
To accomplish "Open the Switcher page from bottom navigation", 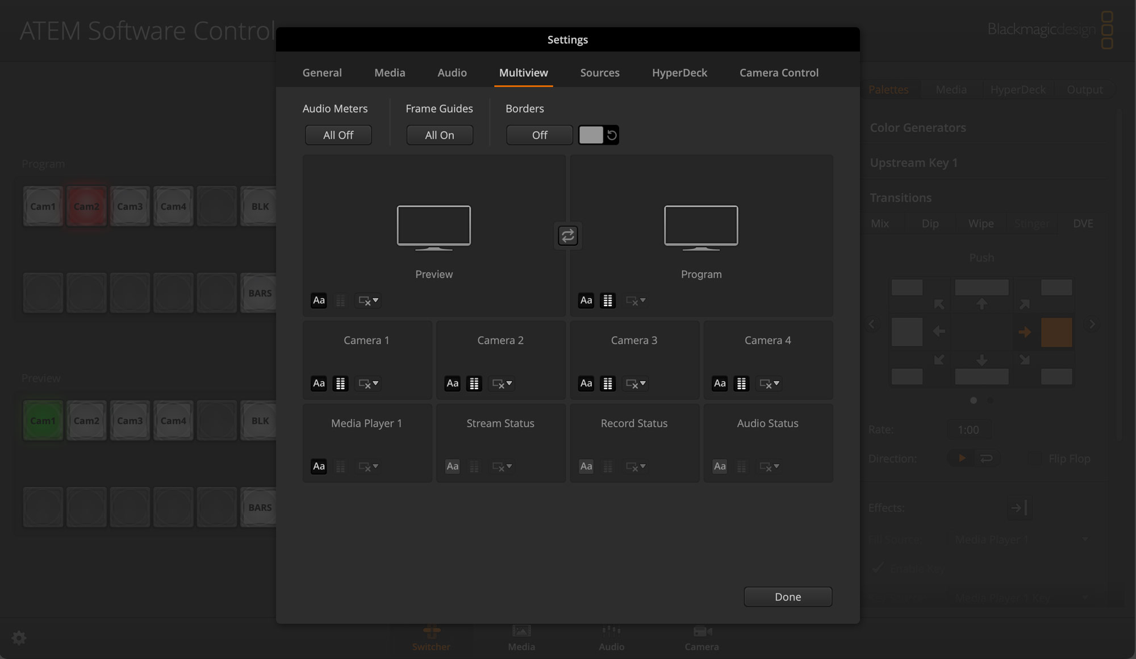I will pos(431,638).
